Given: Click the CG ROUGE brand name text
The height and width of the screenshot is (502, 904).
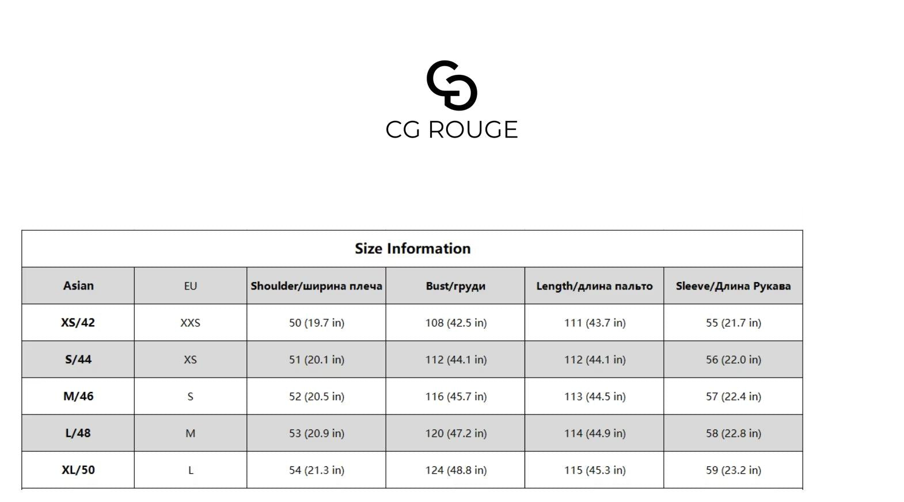Looking at the screenshot, I should [452, 130].
